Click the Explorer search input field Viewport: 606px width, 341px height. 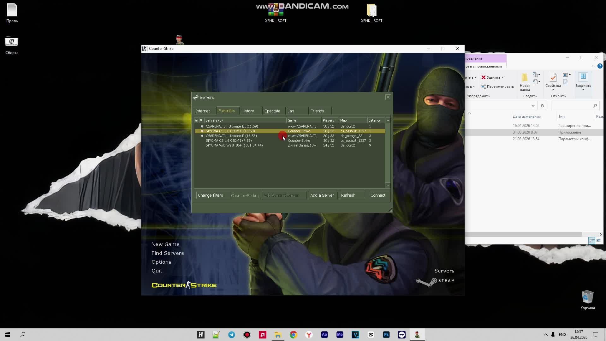coord(571,106)
